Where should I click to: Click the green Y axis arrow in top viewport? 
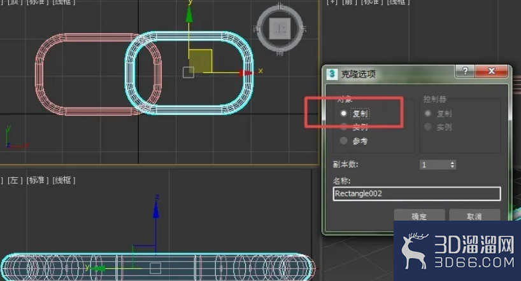(189, 14)
